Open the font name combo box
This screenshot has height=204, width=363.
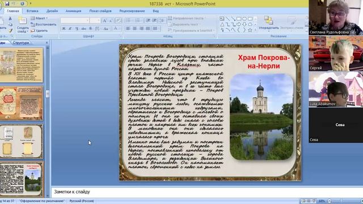pos(75,20)
